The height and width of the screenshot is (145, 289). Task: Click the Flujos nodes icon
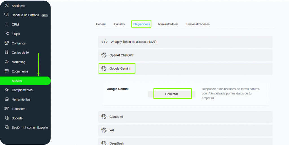7,34
